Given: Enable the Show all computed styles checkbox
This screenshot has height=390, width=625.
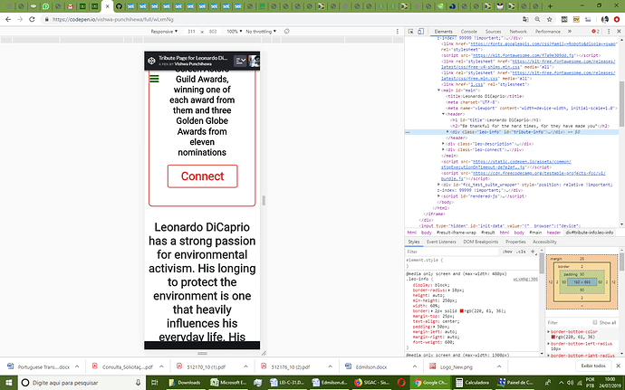Looking at the screenshot, I should point(595,322).
